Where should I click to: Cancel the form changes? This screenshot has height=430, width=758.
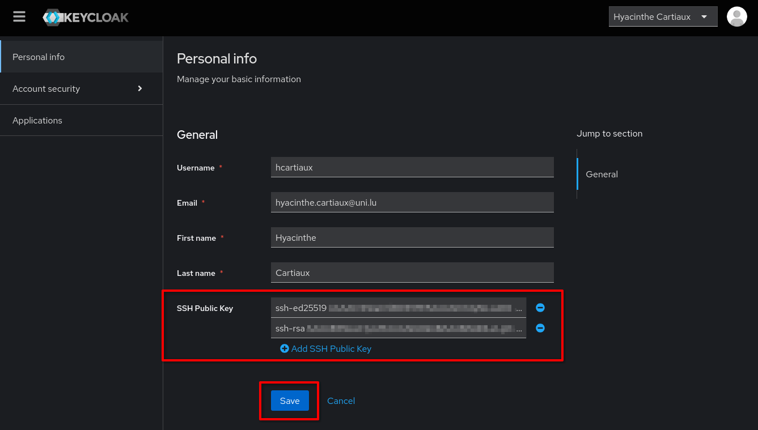pos(341,401)
